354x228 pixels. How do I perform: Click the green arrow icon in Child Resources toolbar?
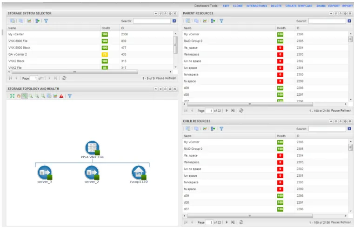point(213,129)
